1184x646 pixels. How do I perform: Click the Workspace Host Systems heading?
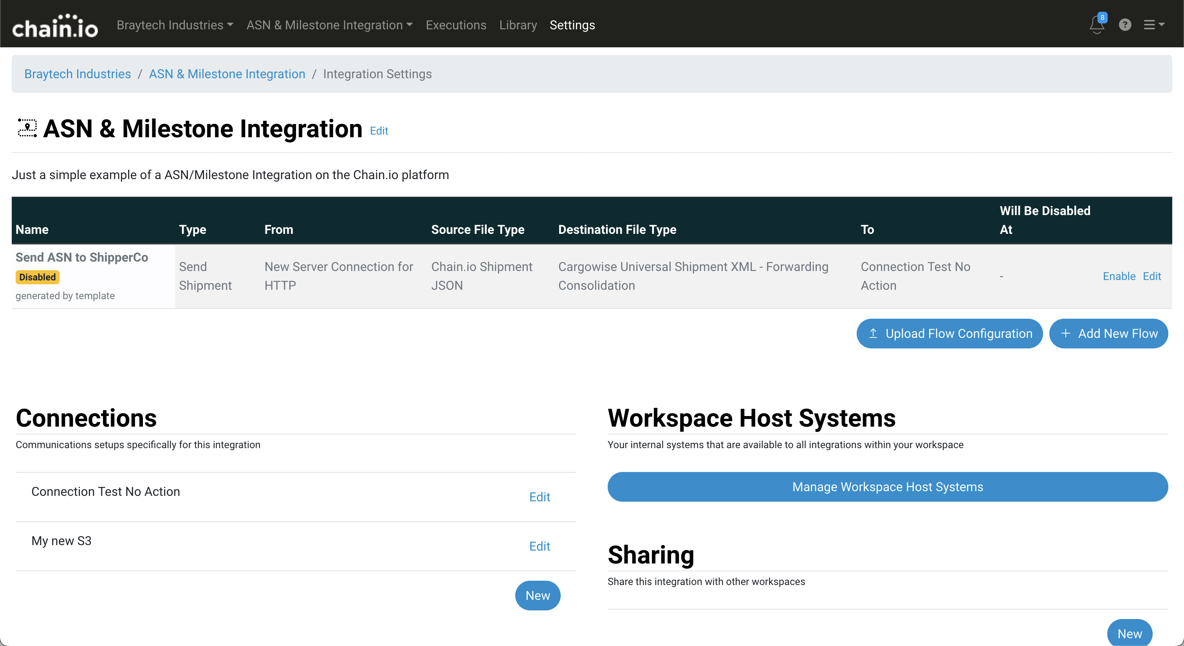click(751, 418)
